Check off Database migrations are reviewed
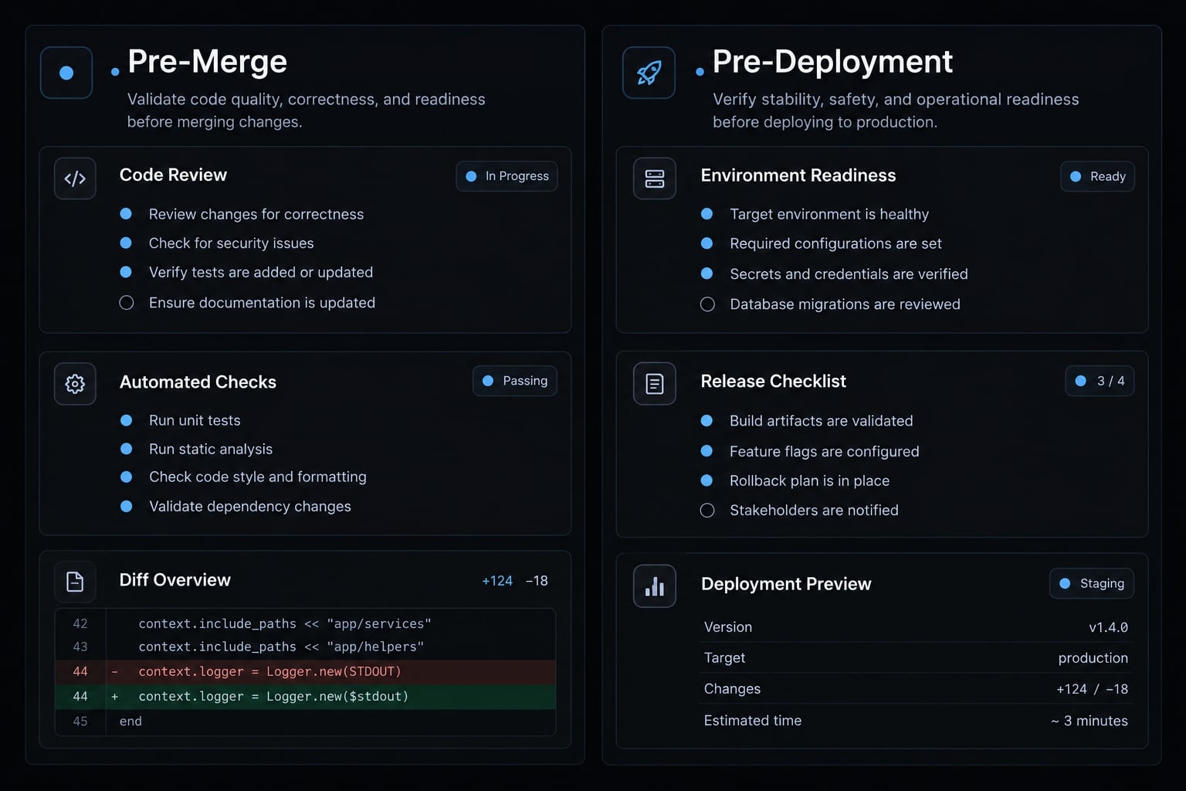1186x791 pixels. 707,304
